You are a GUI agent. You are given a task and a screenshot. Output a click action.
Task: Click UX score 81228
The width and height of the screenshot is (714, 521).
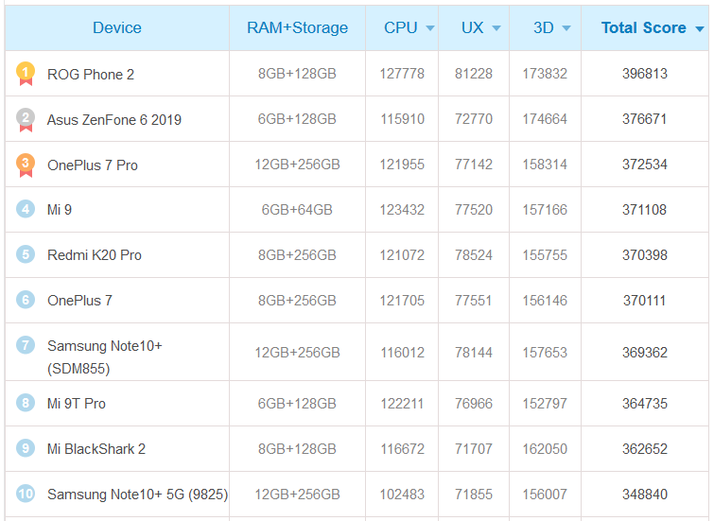(x=474, y=74)
